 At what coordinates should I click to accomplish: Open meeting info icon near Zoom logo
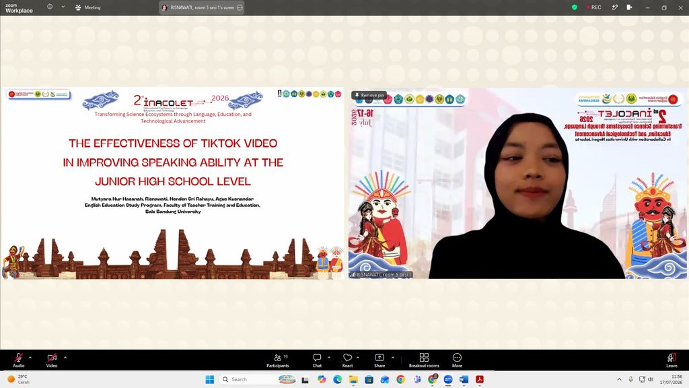coord(50,7)
